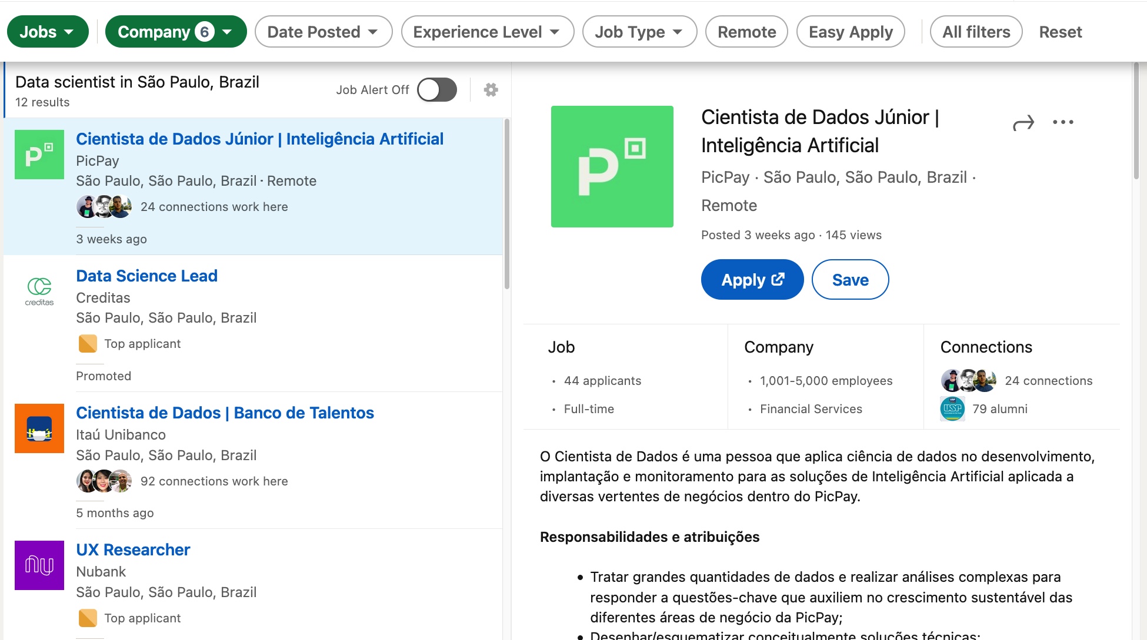Click the blue Apply button
Viewport: 1147px width, 640px height.
click(752, 280)
